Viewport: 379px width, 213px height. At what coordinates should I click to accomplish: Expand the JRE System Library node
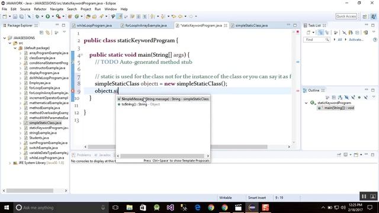pyautogui.click(x=9, y=163)
